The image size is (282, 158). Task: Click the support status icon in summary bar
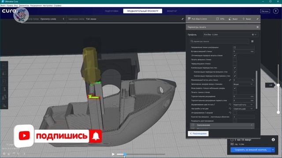click(230, 19)
